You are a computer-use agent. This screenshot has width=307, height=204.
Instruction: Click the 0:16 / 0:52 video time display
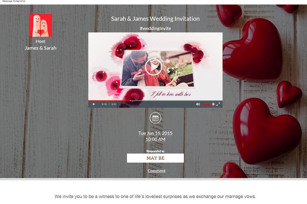[x=109, y=104]
